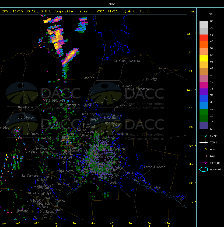Click the 'L_PAZ' place label
The width and height of the screenshot is (224, 227).
(182, 198)
